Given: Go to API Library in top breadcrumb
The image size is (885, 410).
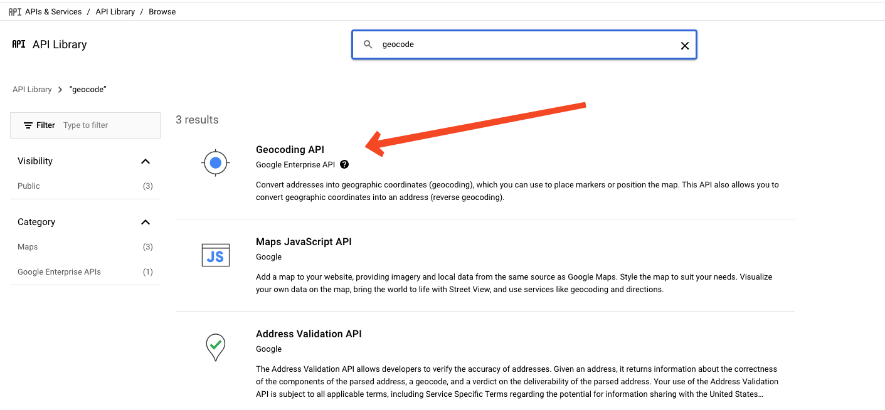Looking at the screenshot, I should [x=115, y=11].
